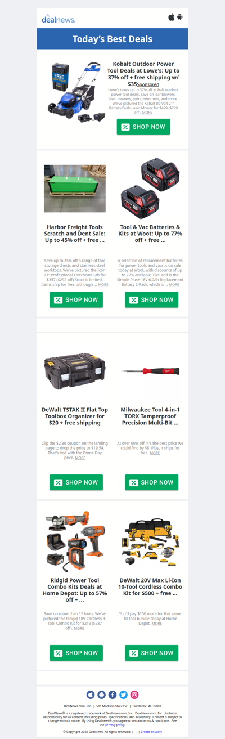This screenshot has width=225, height=739.
Task: Open the Apple app icon in header
Action: pyautogui.click(x=172, y=17)
